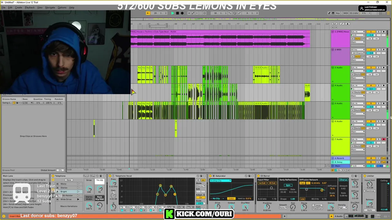Image resolution: width=392 pixels, height=220 pixels.
Task: Toggle the Lock Envelopes padlock icon
Action: pyautogui.click(x=347, y=24)
